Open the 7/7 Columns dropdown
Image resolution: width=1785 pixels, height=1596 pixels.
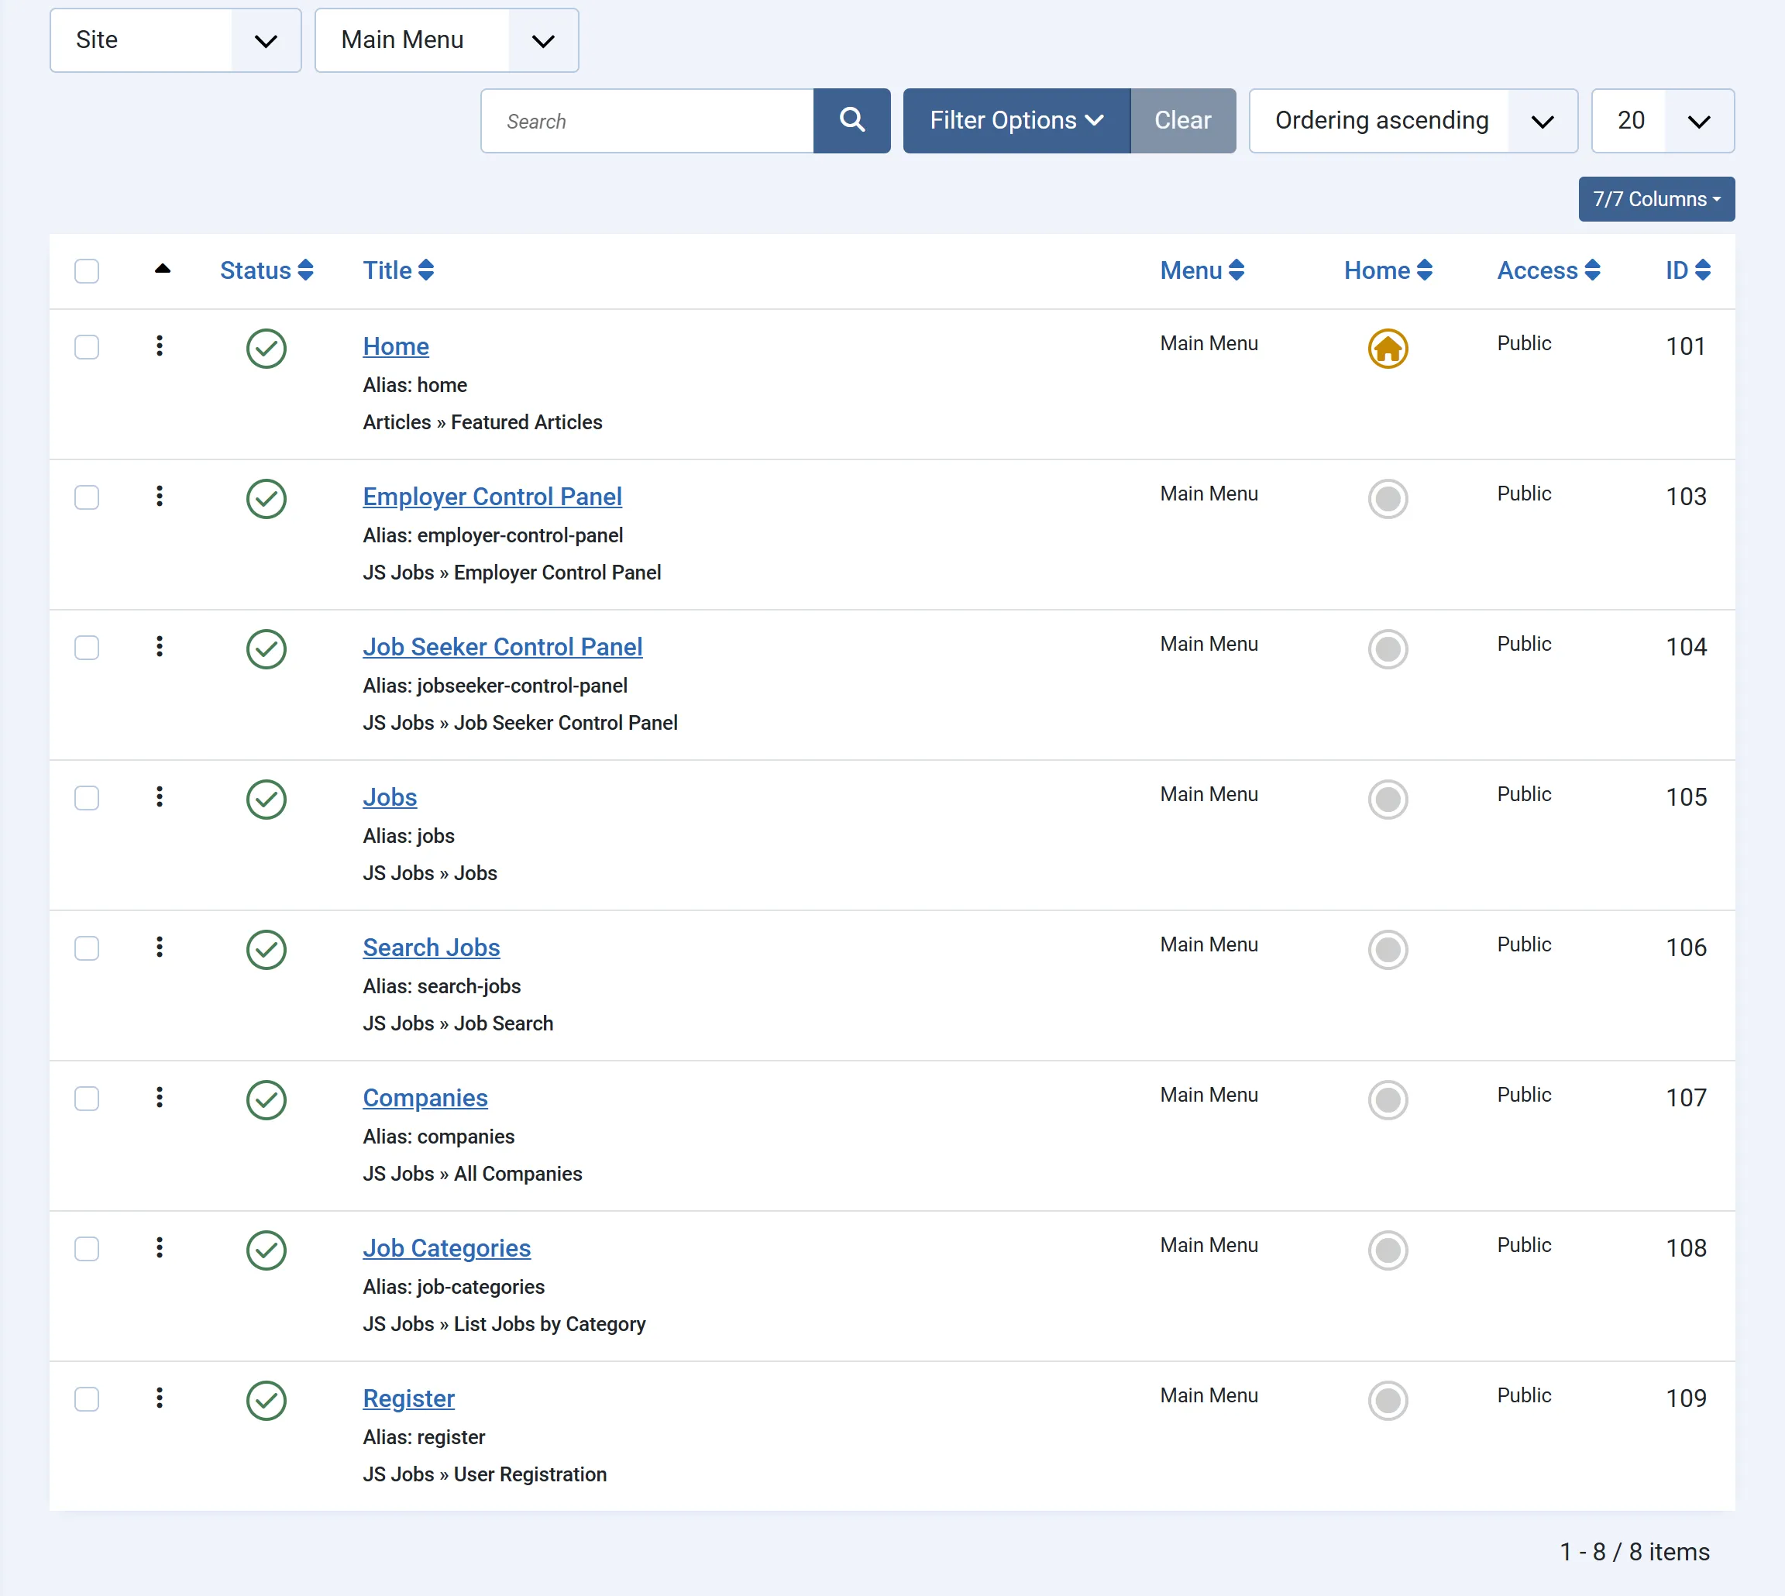[x=1656, y=199]
